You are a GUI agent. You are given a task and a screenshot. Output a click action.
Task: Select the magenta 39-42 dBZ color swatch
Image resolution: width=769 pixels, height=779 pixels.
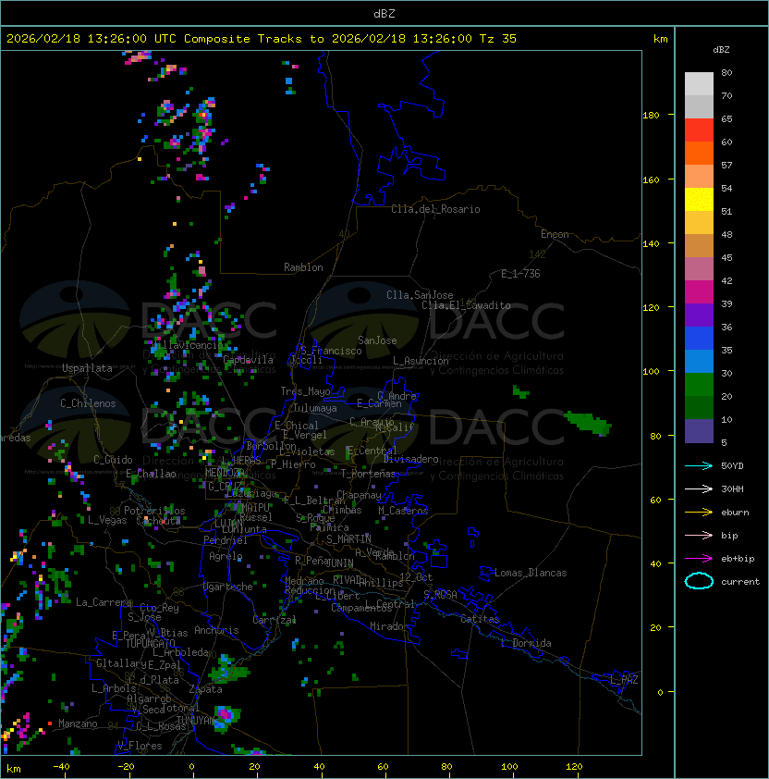699,292
